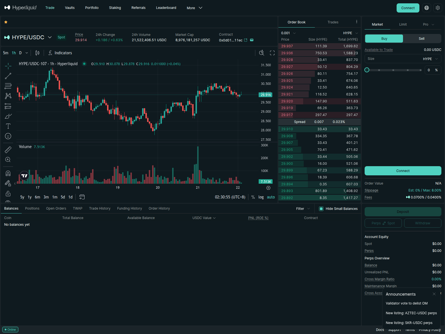Select the D chart interval

click(x=20, y=53)
